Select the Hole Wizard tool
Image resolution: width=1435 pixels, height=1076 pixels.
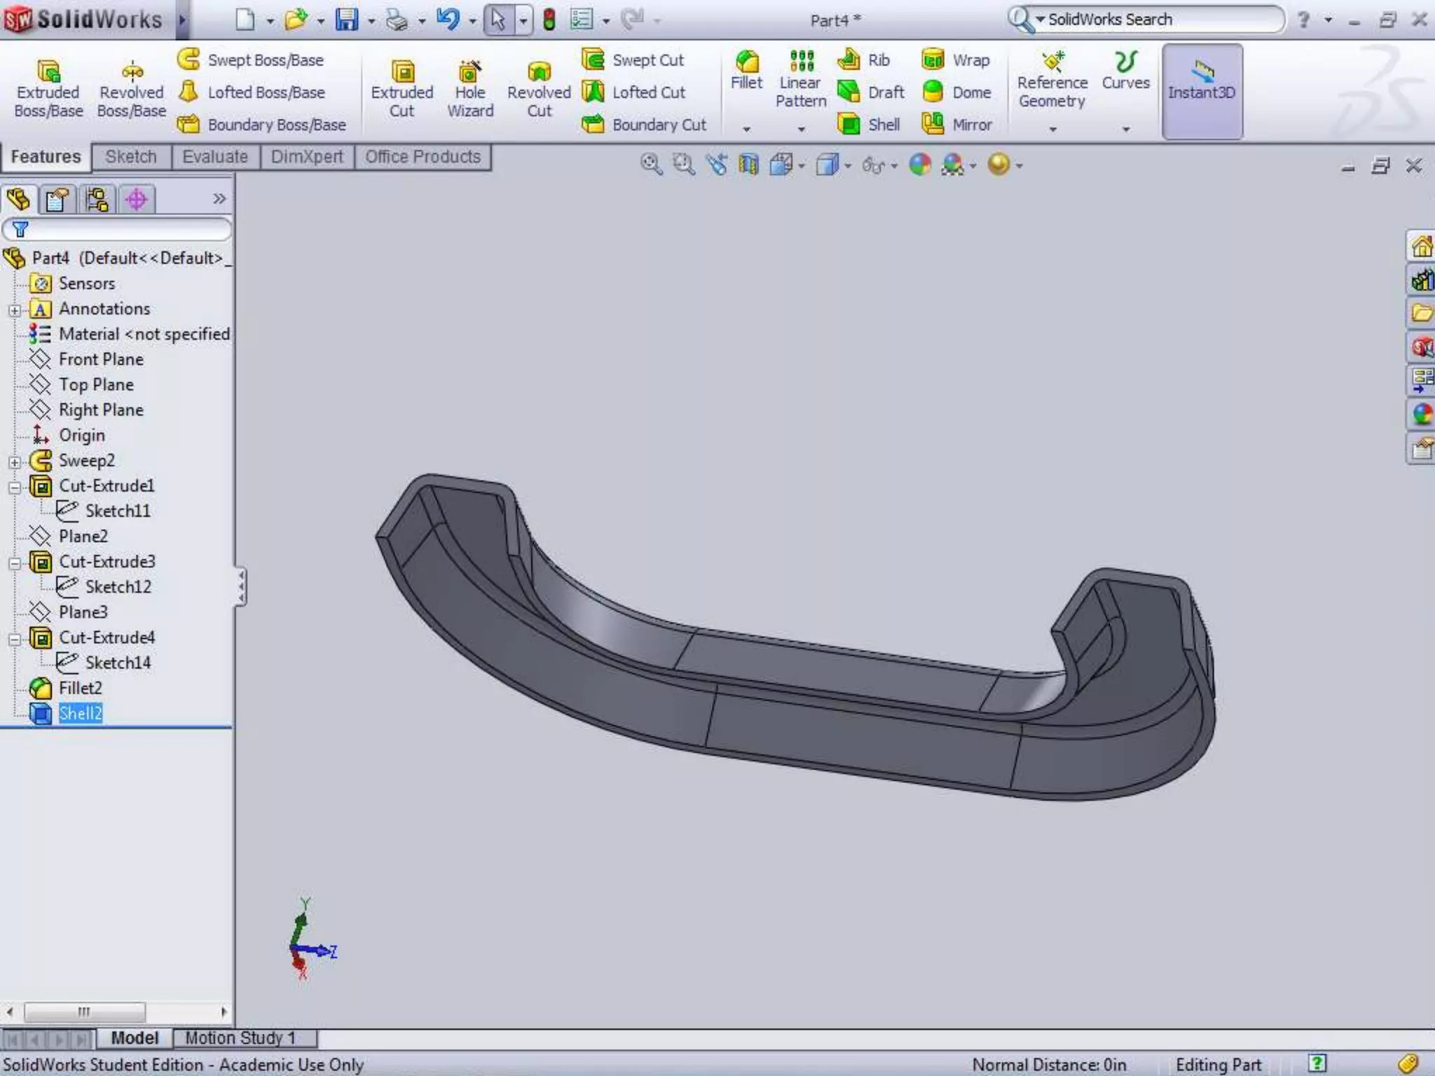(x=470, y=89)
